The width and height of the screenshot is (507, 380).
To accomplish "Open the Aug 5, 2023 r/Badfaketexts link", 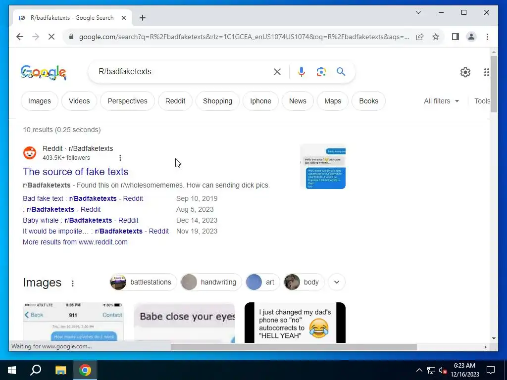I will coord(62,209).
